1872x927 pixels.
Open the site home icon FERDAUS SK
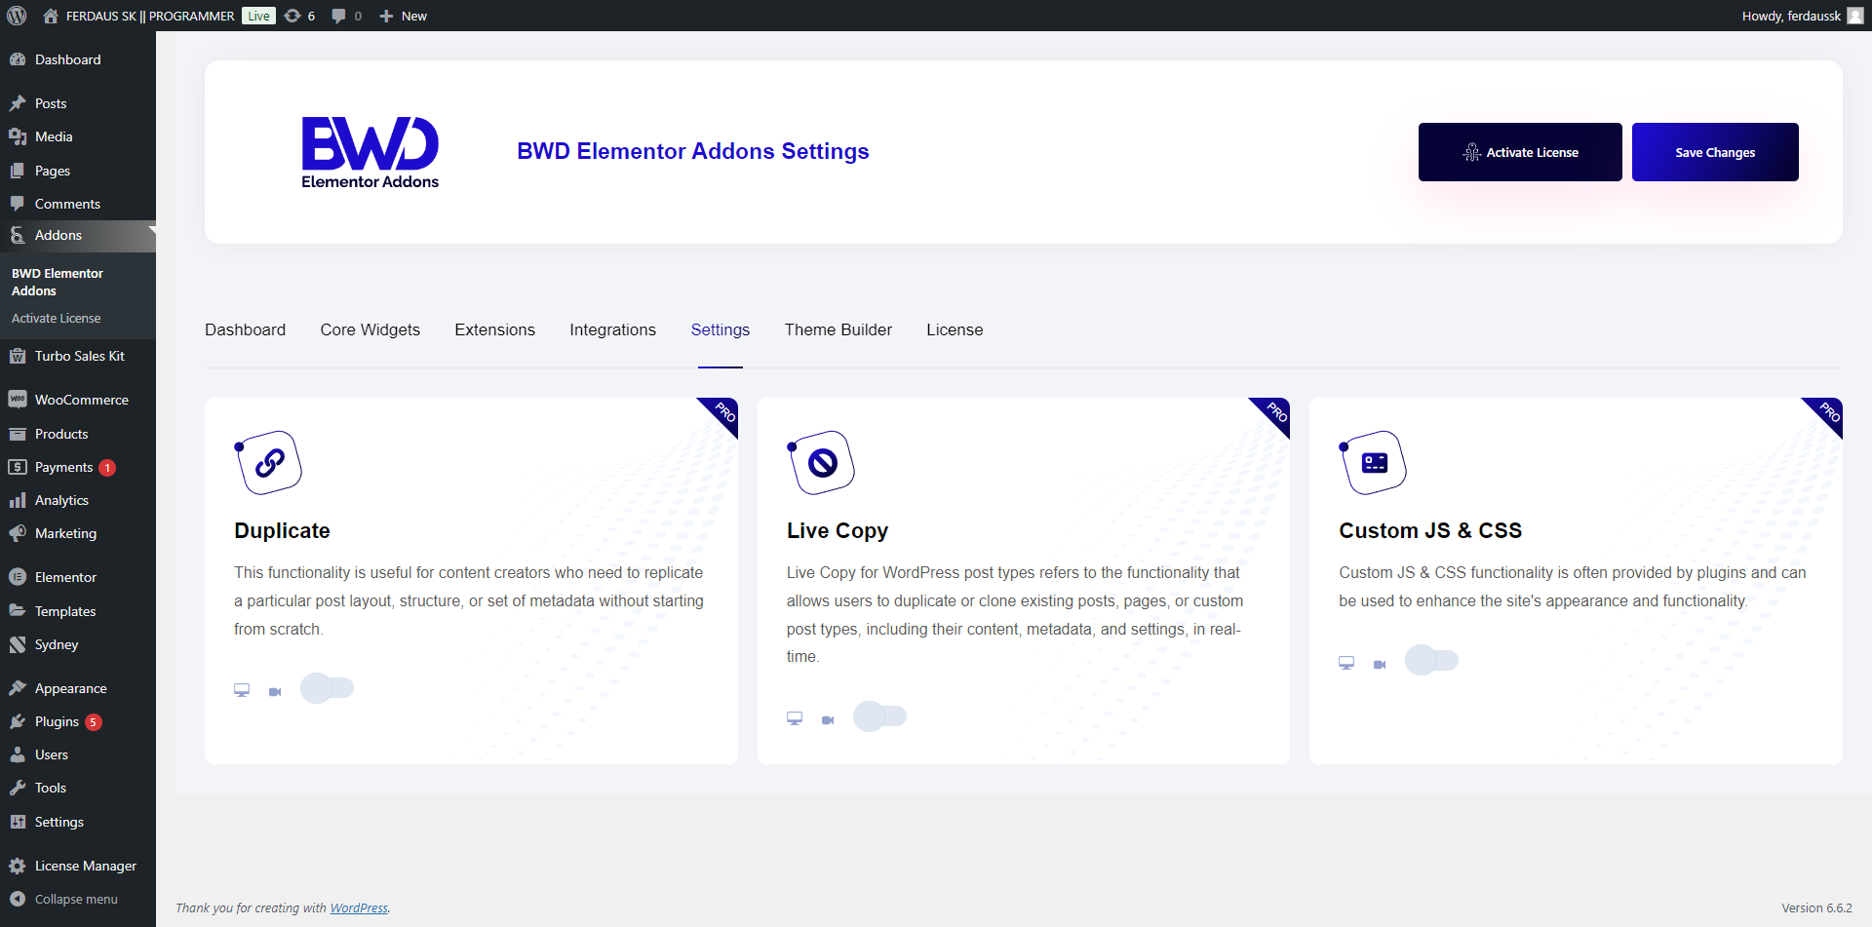click(51, 16)
